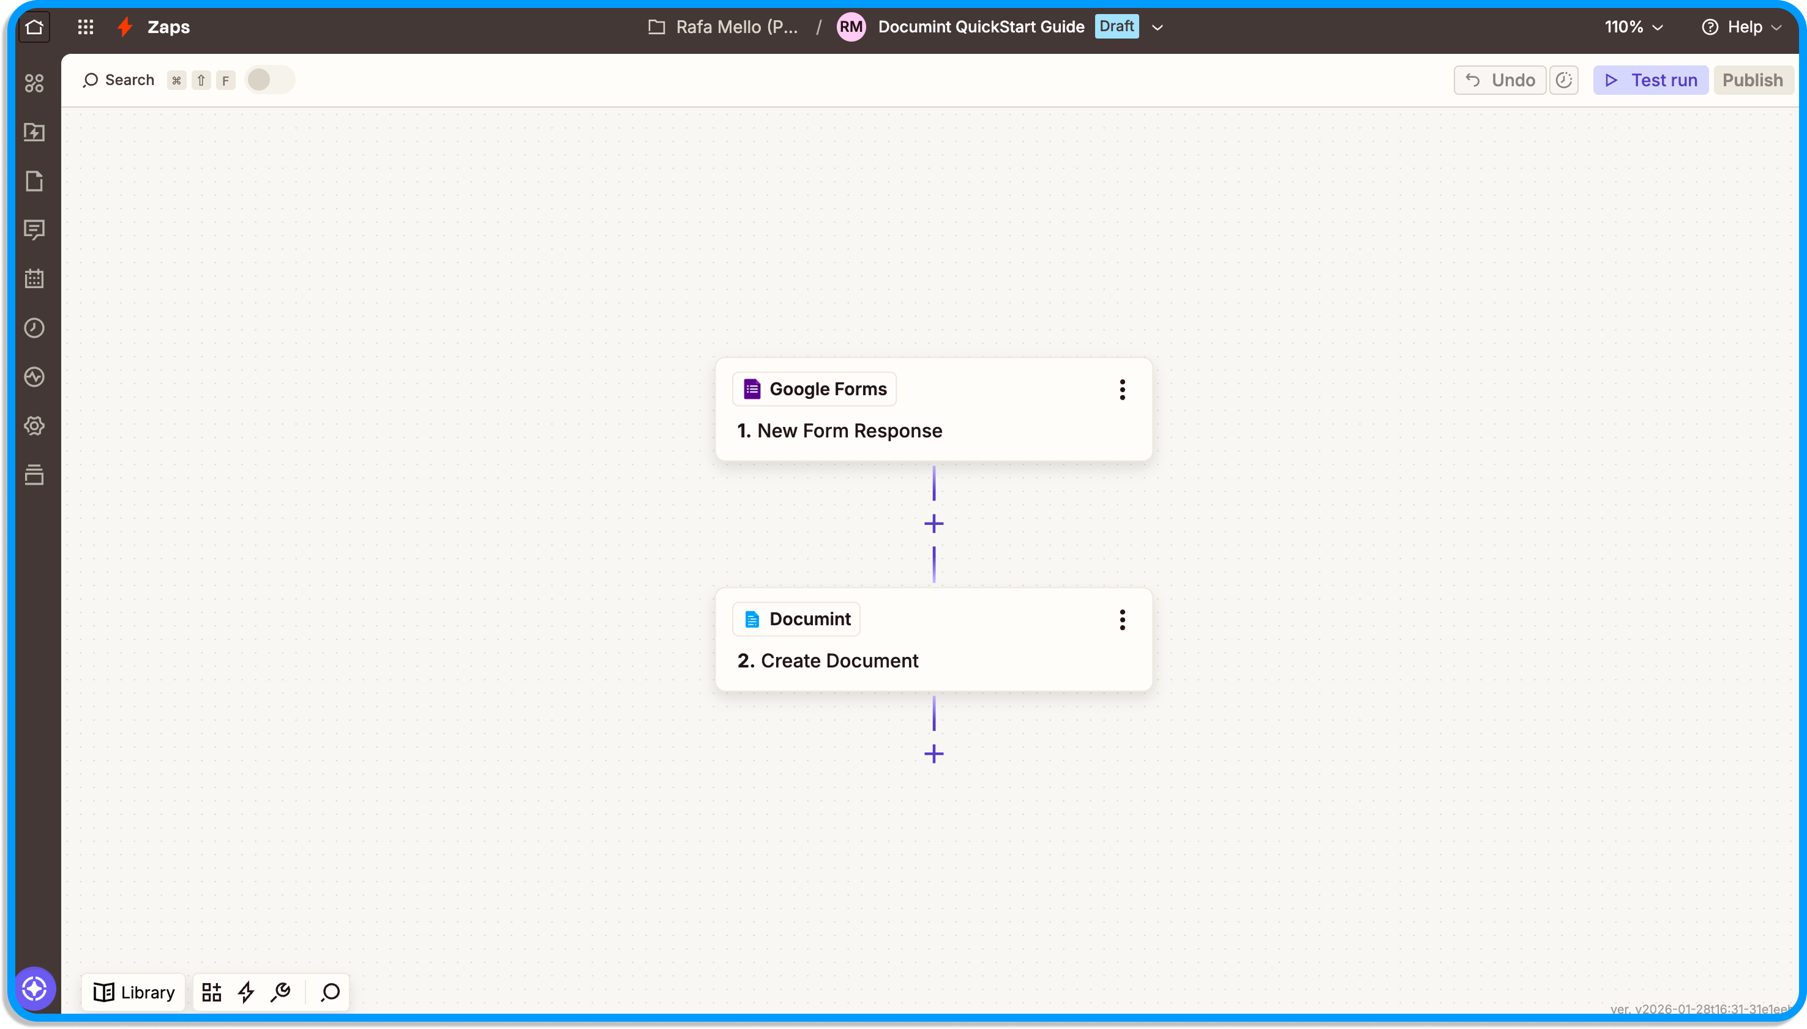The image size is (1807, 1029).
Task: Open the Zap history clock icon in the sidebar
Action: point(34,328)
